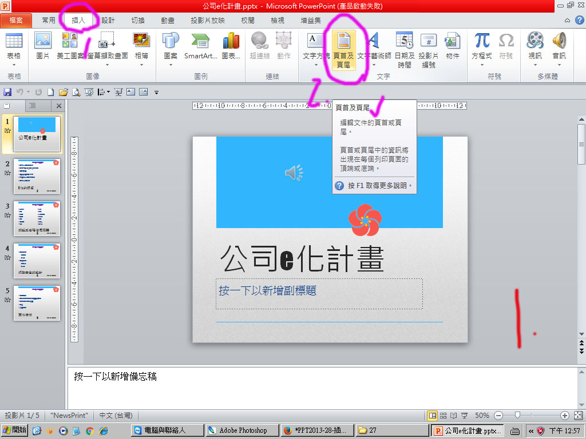Expand the 方程式 dropdown arrow

coord(482,65)
